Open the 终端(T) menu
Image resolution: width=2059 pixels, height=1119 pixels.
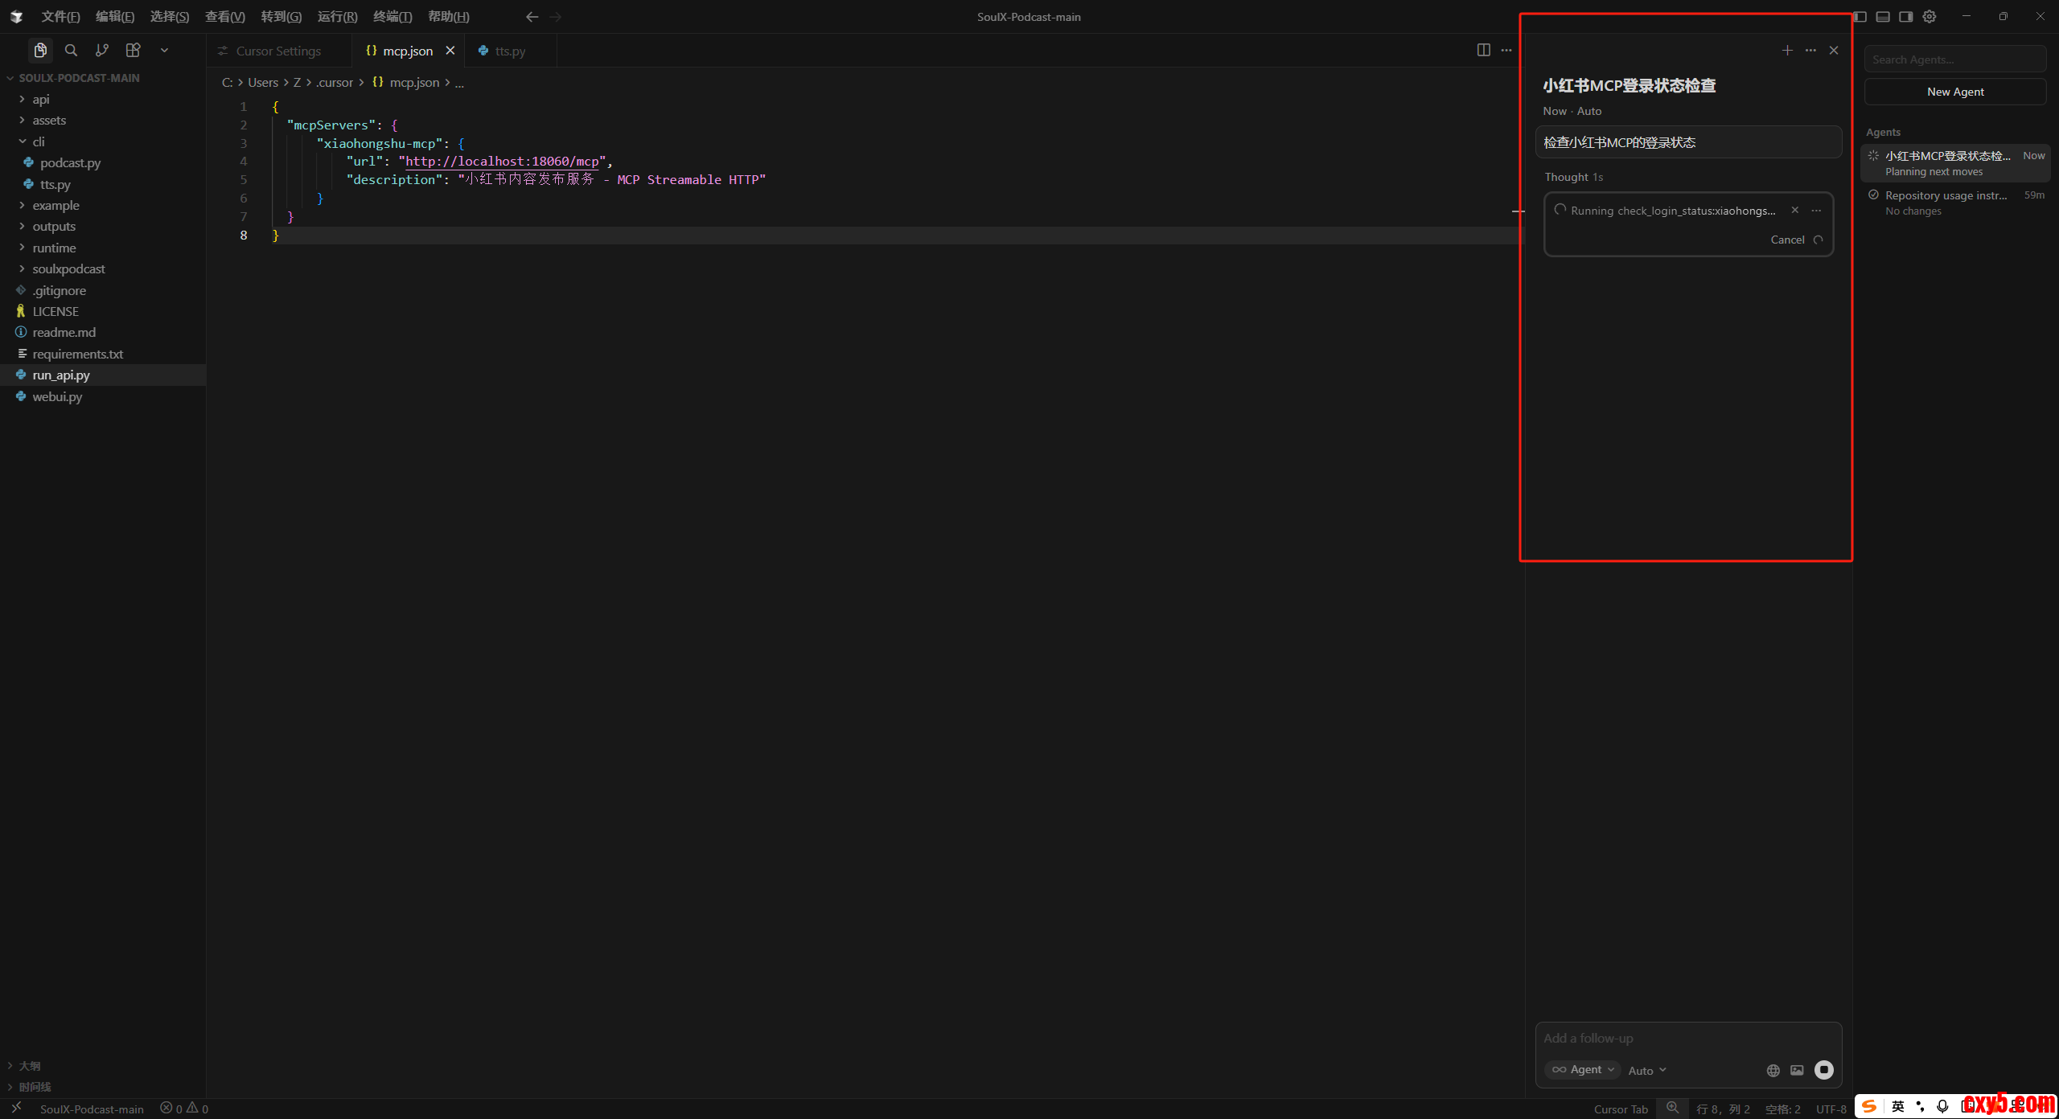[x=392, y=16]
